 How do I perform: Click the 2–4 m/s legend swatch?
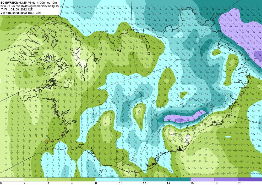36,179
